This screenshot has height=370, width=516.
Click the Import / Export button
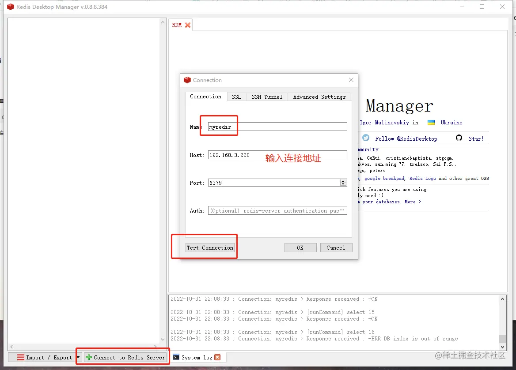pyautogui.click(x=45, y=357)
